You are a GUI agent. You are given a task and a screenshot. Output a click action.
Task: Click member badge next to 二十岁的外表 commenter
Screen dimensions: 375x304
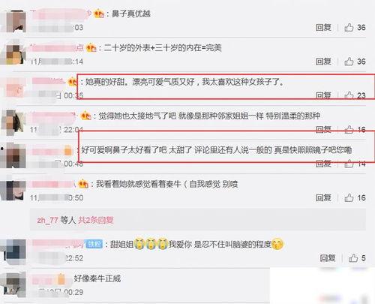(x=91, y=47)
